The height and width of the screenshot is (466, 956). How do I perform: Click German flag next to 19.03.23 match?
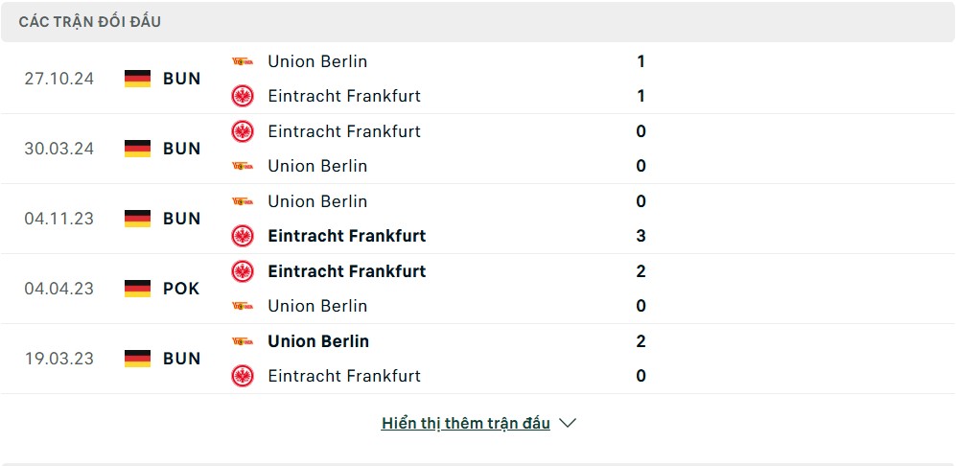coord(138,359)
